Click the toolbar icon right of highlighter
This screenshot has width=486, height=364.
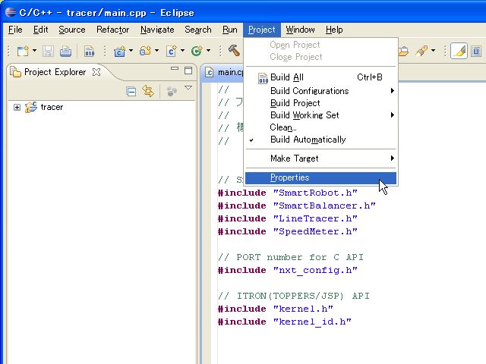coord(476,51)
